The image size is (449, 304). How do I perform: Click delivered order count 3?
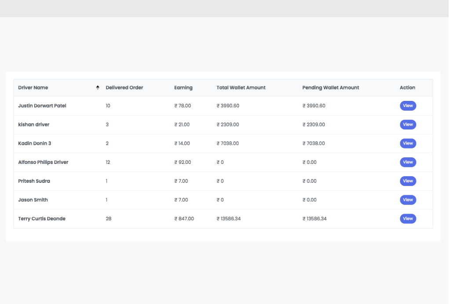(x=107, y=125)
